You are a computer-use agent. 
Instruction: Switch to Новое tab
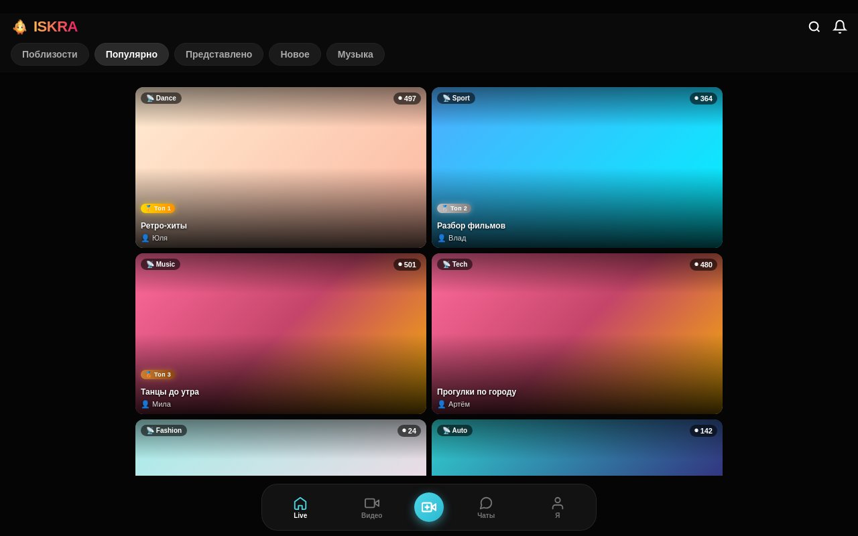coord(295,54)
